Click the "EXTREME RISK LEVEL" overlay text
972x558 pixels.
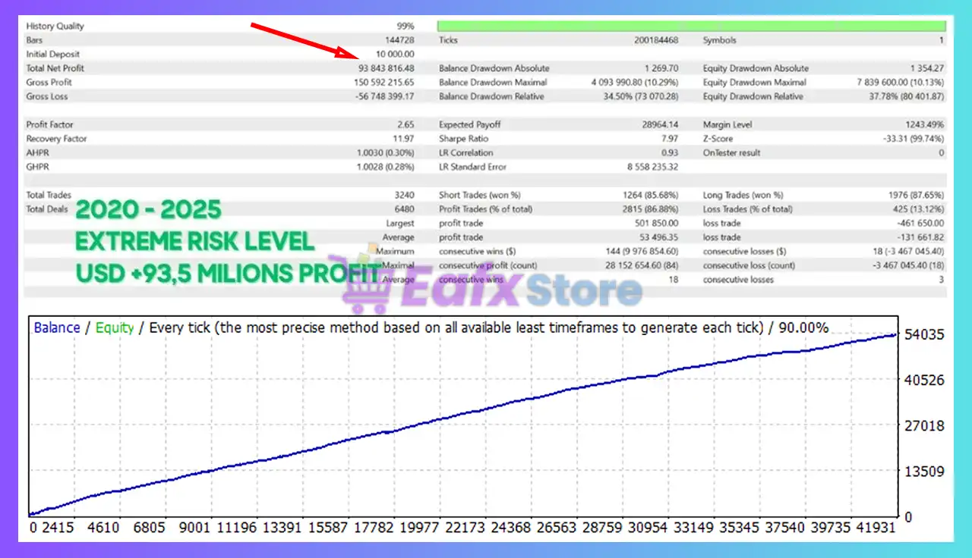coord(194,242)
